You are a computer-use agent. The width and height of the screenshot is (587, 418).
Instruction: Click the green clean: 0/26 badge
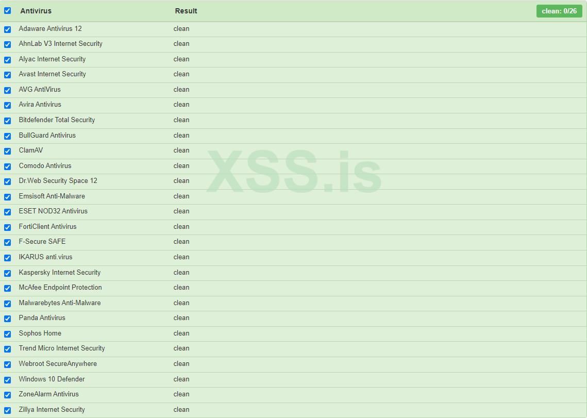[x=559, y=11]
